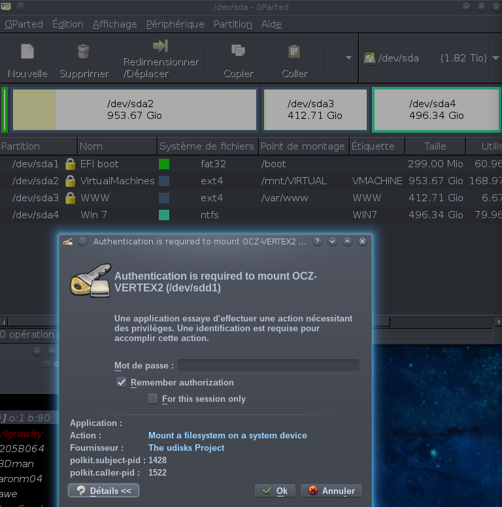The height and width of the screenshot is (507, 502).
Task: Collapse dialog details with Détails << button
Action: pyautogui.click(x=103, y=491)
